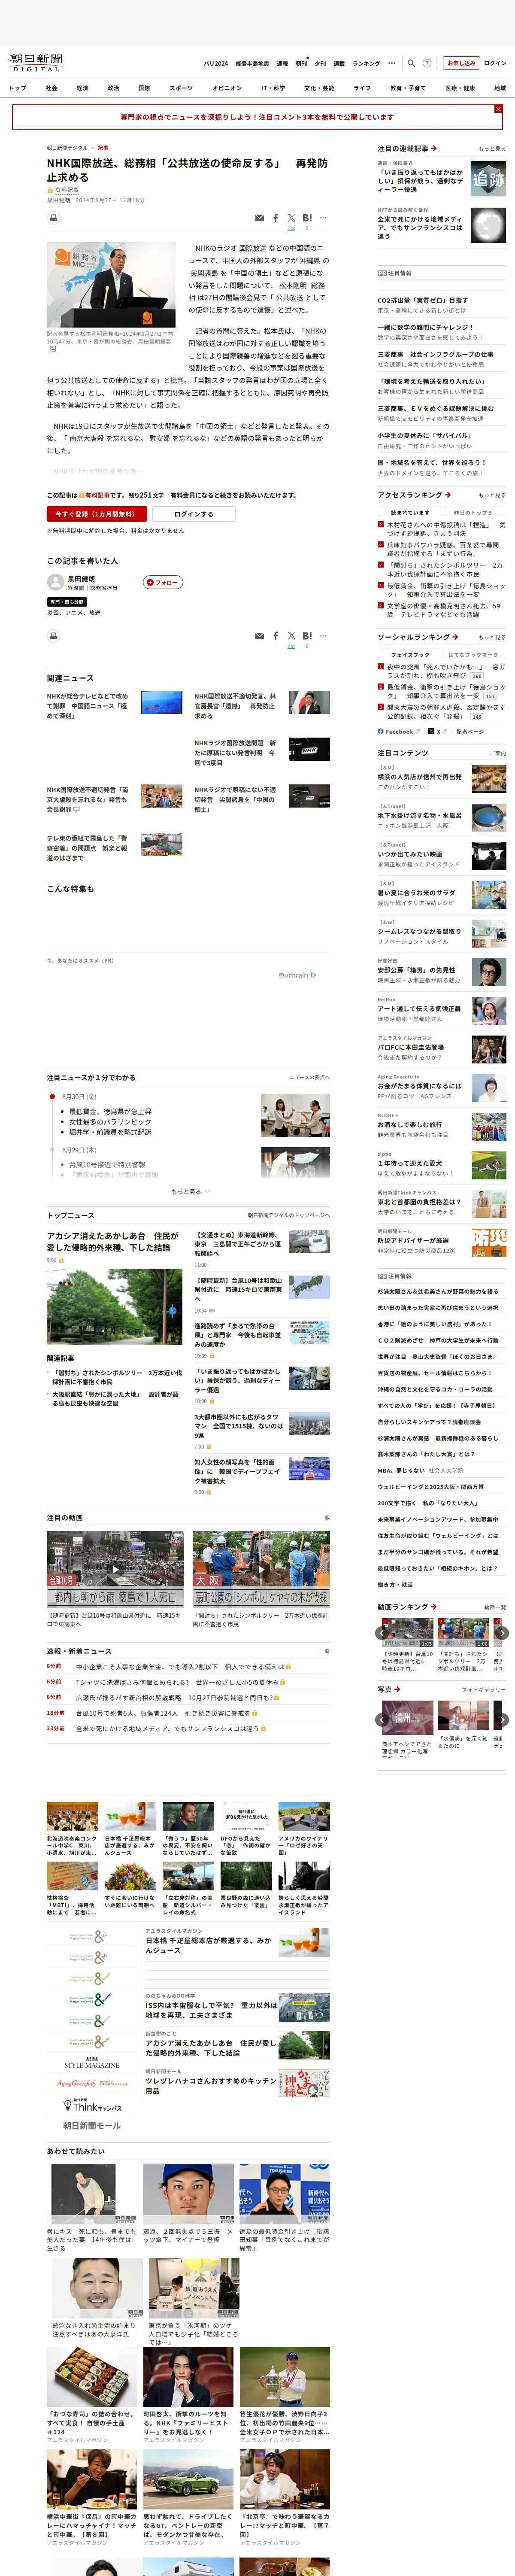Open three-dots menu under author section

(x=323, y=636)
